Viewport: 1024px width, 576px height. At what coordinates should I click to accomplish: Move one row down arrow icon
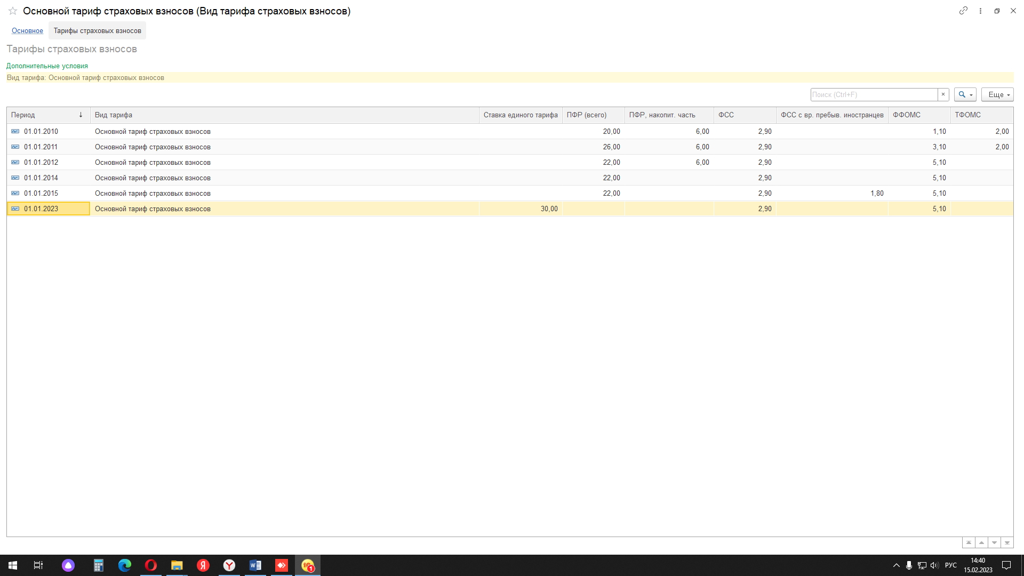coord(994,542)
